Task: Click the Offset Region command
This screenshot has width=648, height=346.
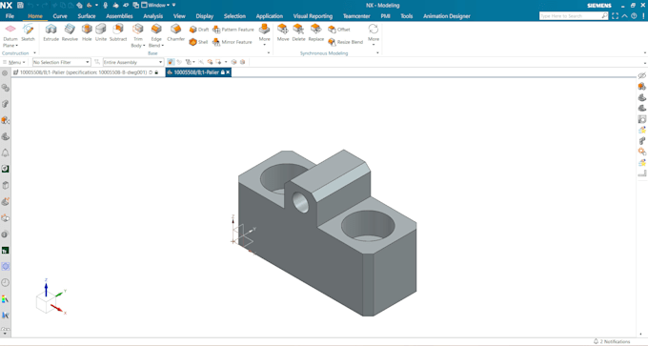Action: point(339,30)
